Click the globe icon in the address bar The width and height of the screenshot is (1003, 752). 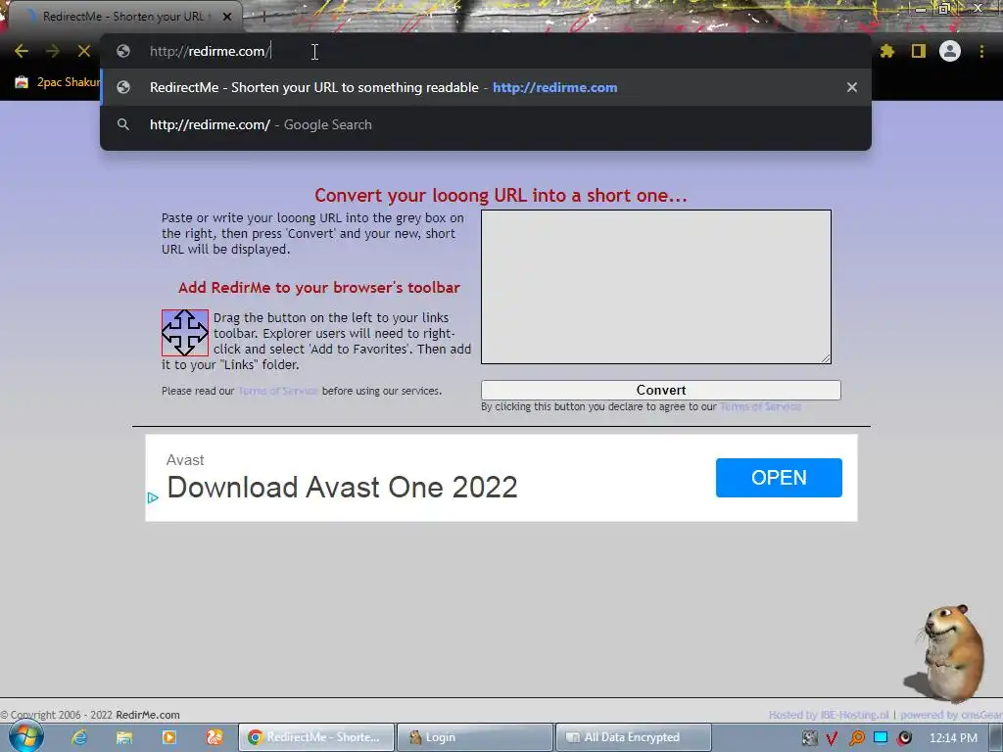click(x=123, y=51)
